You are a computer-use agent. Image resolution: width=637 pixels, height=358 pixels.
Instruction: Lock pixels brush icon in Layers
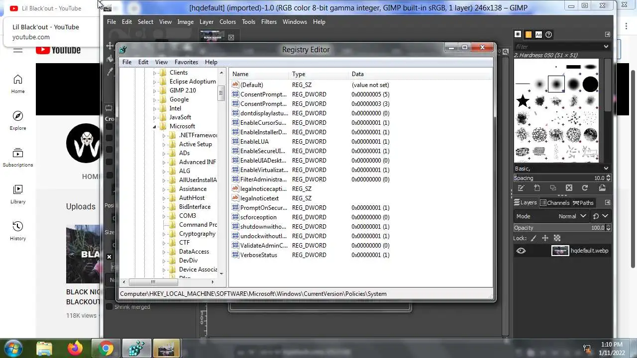533,238
